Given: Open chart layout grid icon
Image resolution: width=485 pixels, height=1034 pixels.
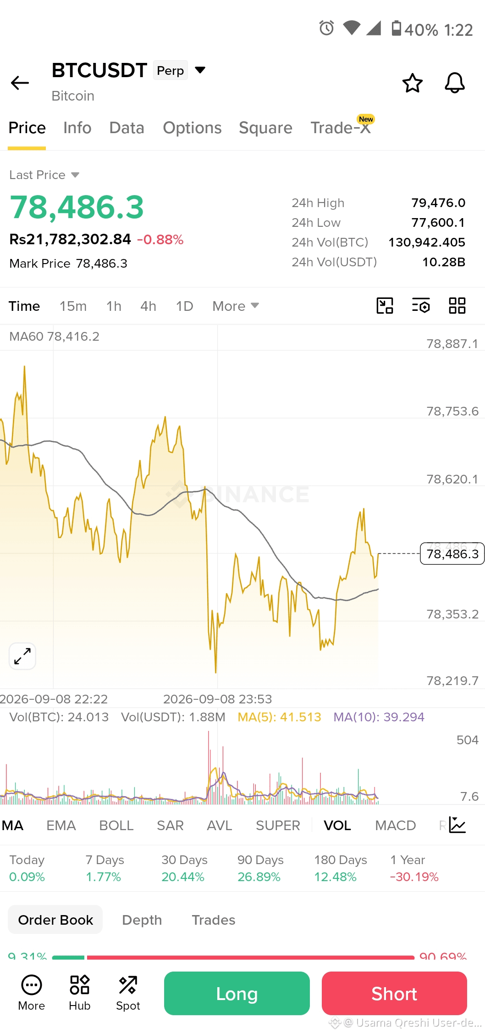Looking at the screenshot, I should (457, 306).
